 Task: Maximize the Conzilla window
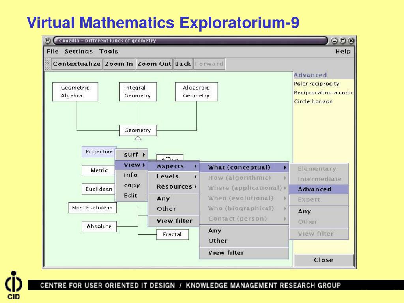[x=343, y=41]
